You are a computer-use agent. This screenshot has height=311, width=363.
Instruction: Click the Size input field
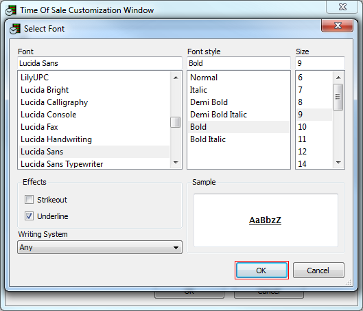320,63
